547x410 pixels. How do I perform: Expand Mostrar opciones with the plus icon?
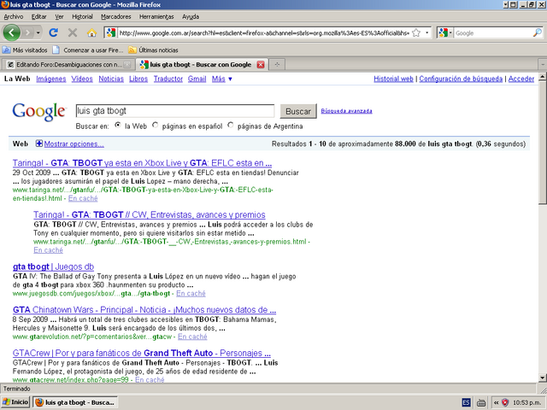pyautogui.click(x=39, y=143)
